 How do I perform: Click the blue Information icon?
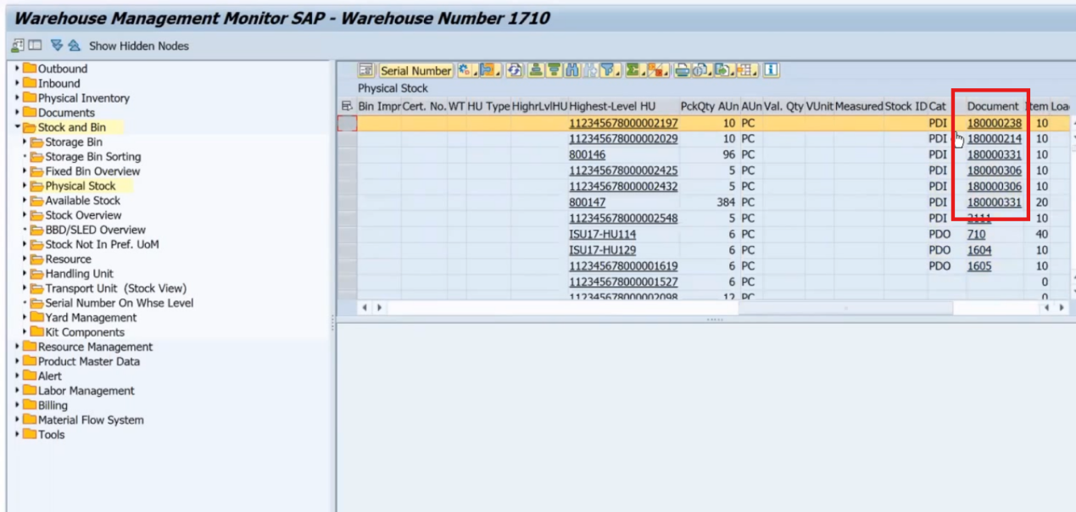pyautogui.click(x=771, y=71)
